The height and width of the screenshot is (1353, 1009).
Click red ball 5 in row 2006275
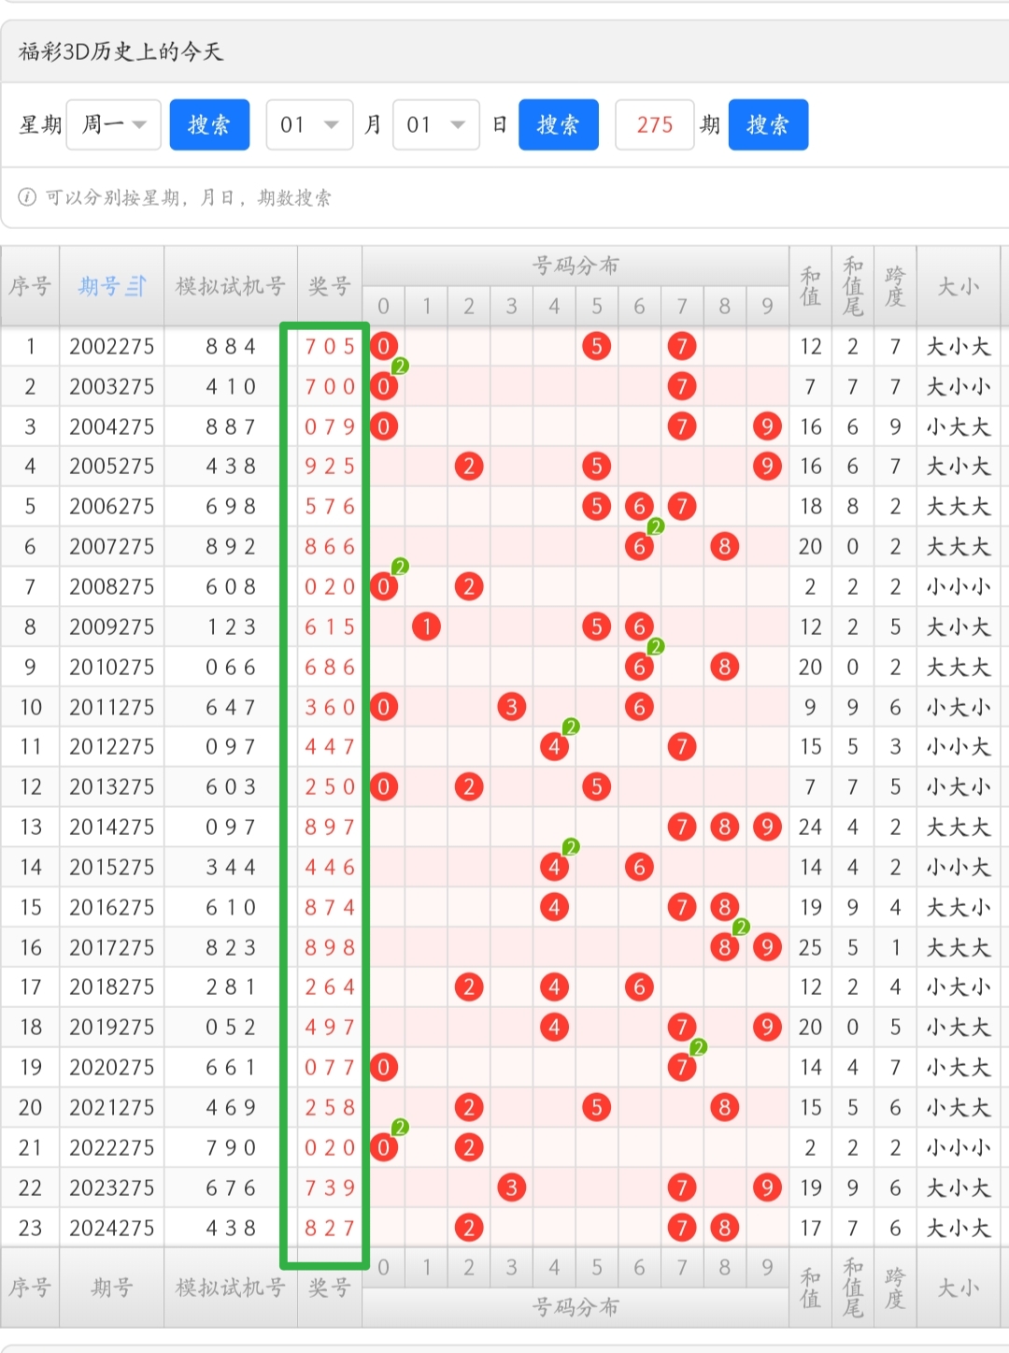click(596, 507)
